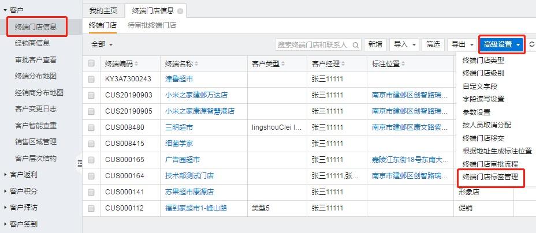Choose 终端门店移交 from menu

coord(483,138)
